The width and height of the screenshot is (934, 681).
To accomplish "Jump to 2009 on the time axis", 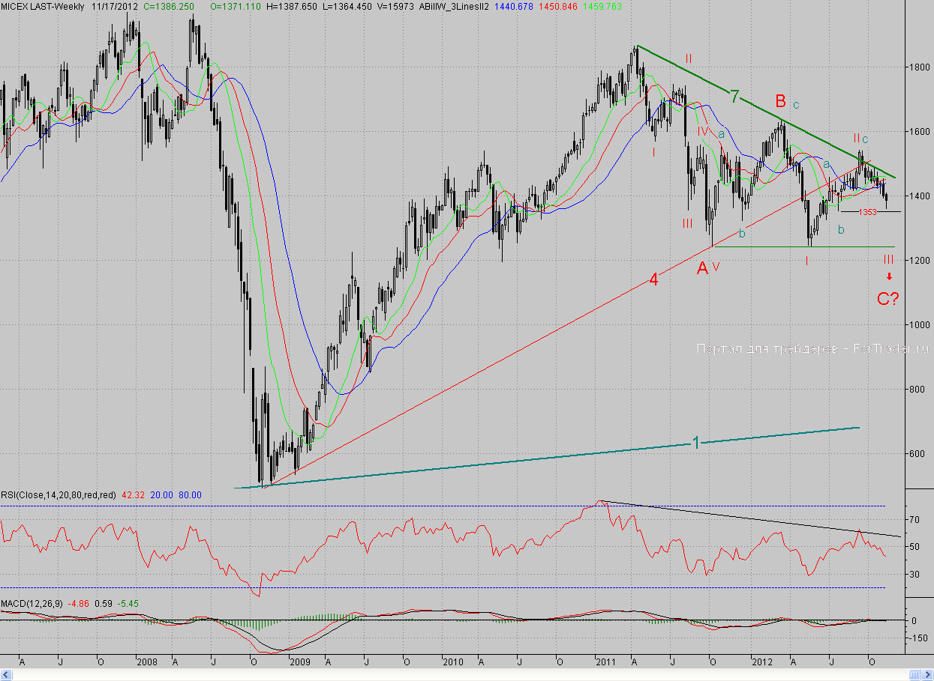I will pyautogui.click(x=299, y=662).
